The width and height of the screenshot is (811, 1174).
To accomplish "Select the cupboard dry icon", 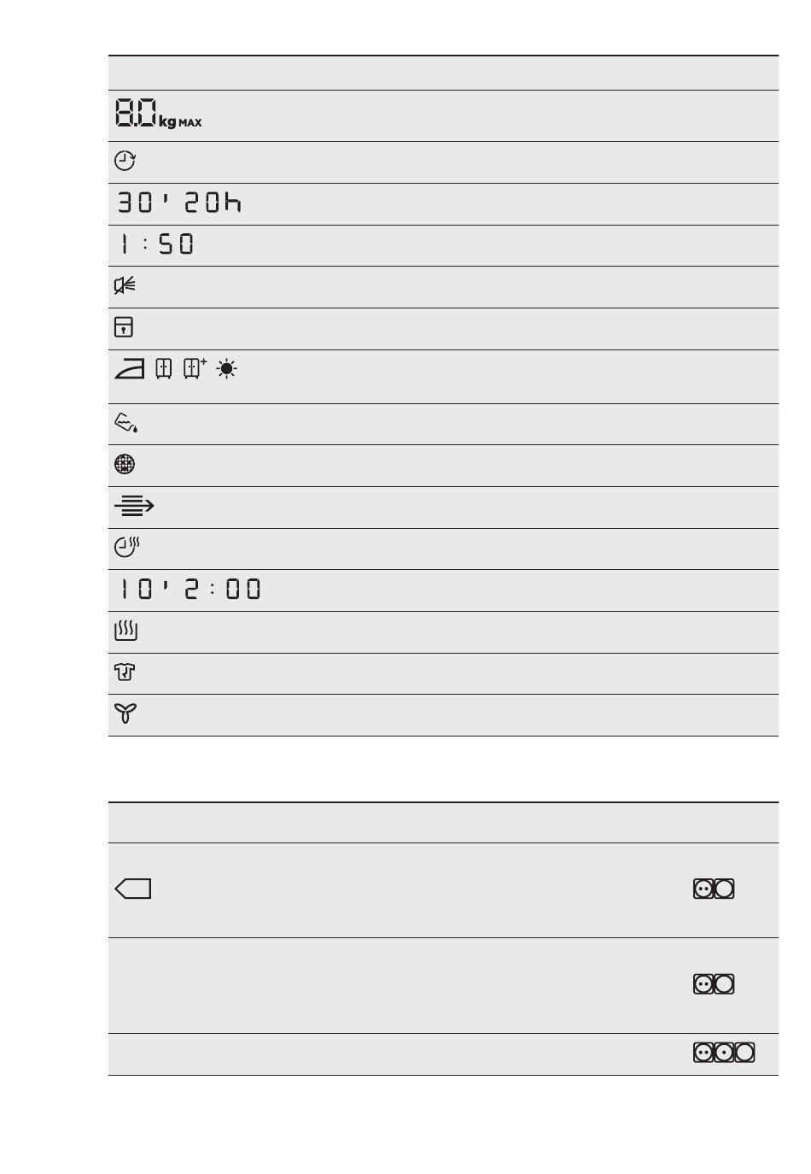I will point(165,369).
